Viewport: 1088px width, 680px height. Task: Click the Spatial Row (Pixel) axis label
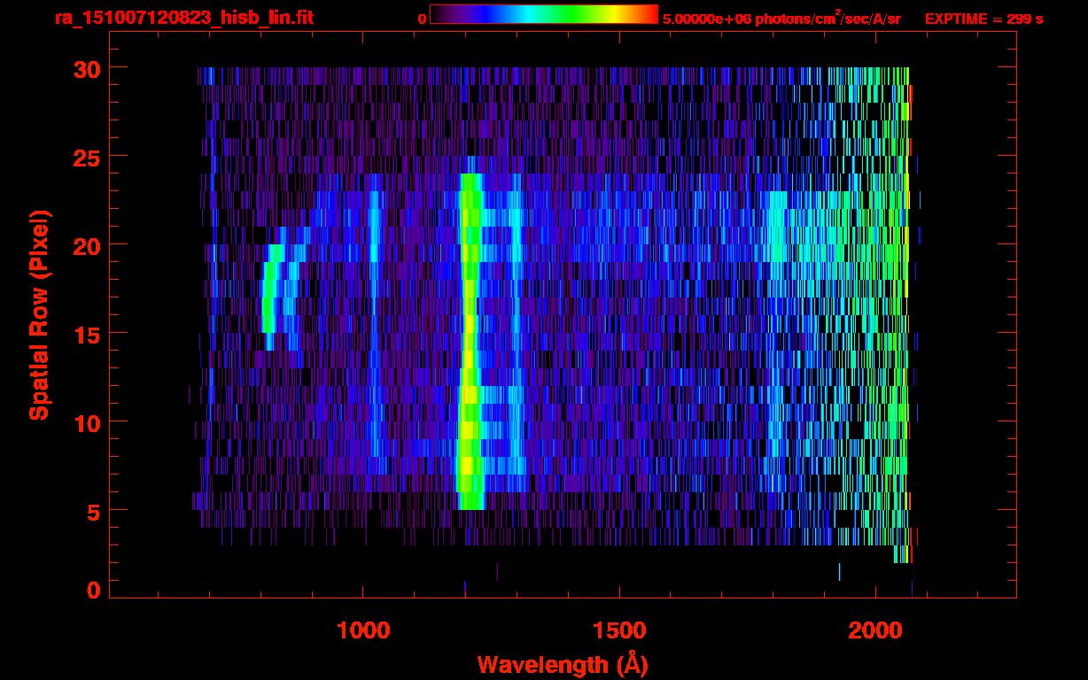[x=39, y=314]
